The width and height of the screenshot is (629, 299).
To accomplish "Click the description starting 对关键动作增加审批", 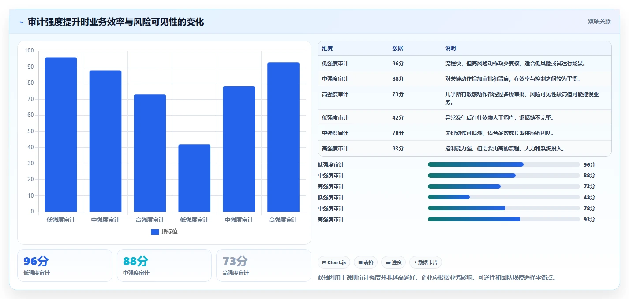I will tap(513, 79).
